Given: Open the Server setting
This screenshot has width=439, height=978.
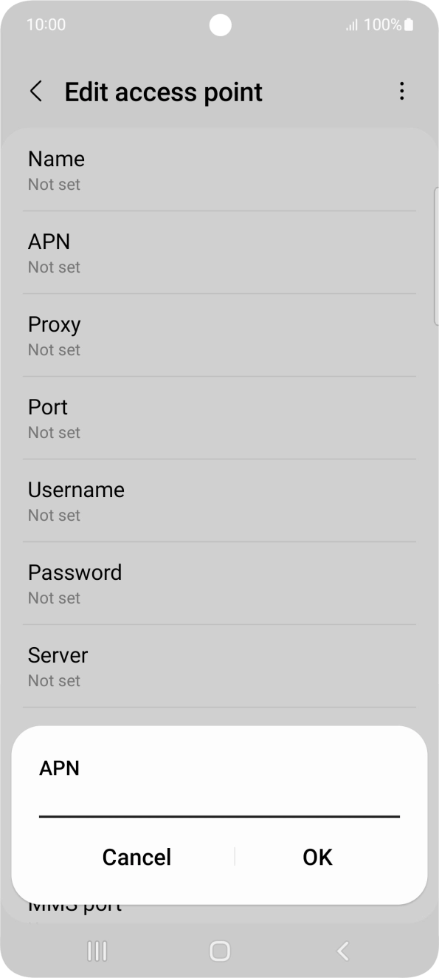Looking at the screenshot, I should (219, 666).
